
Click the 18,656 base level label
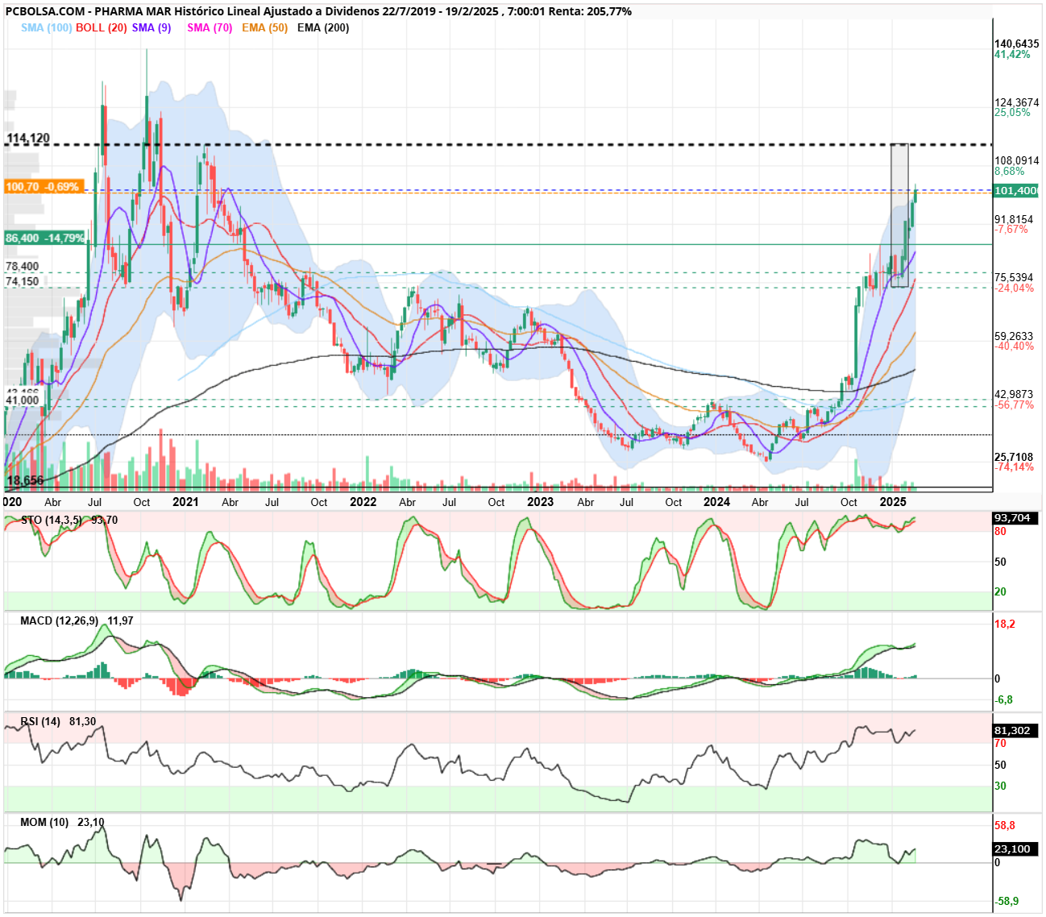(26, 481)
